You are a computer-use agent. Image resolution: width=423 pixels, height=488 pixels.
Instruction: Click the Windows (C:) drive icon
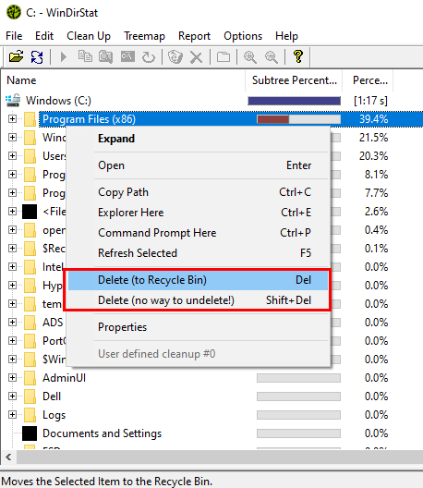(x=13, y=100)
